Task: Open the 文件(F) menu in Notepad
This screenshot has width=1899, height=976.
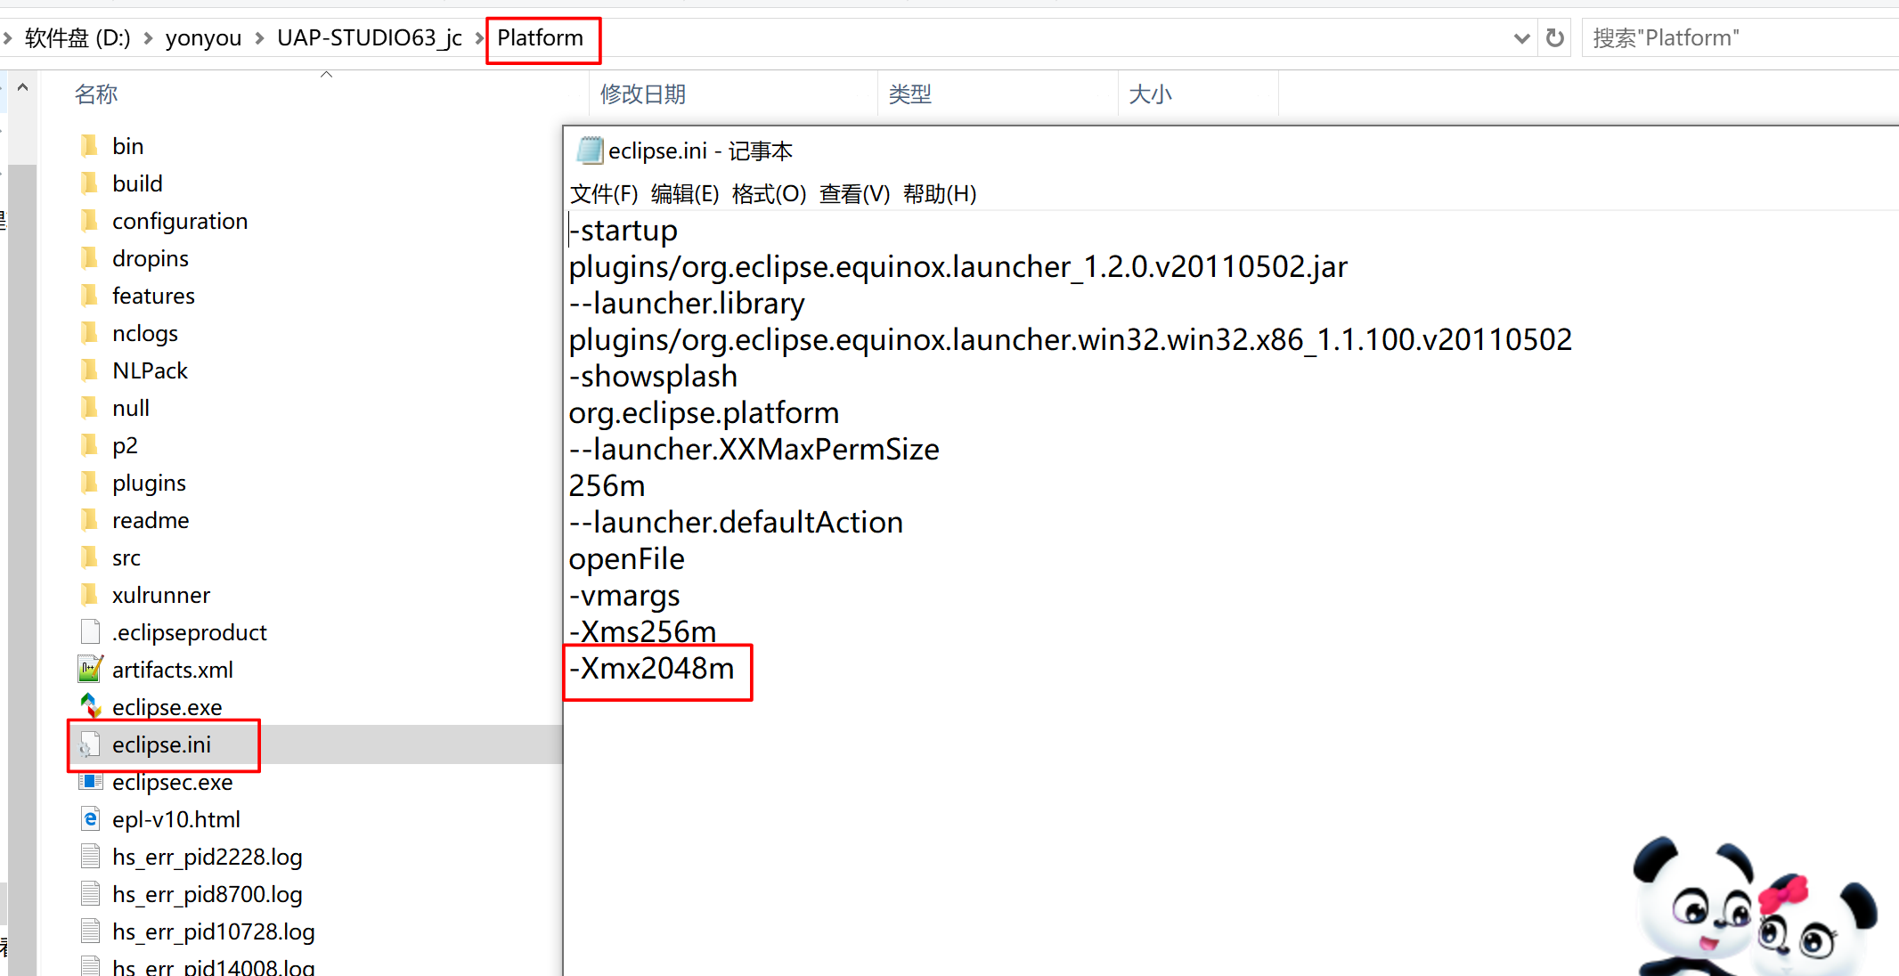Action: coord(604,193)
